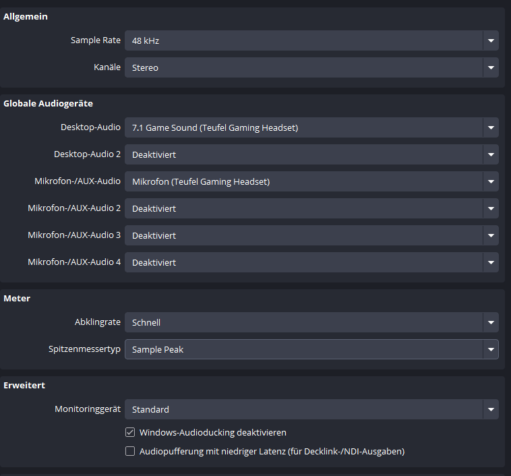The image size is (511, 476).
Task: Click the arrow icon on Monitoringgerät
Action: point(491,409)
